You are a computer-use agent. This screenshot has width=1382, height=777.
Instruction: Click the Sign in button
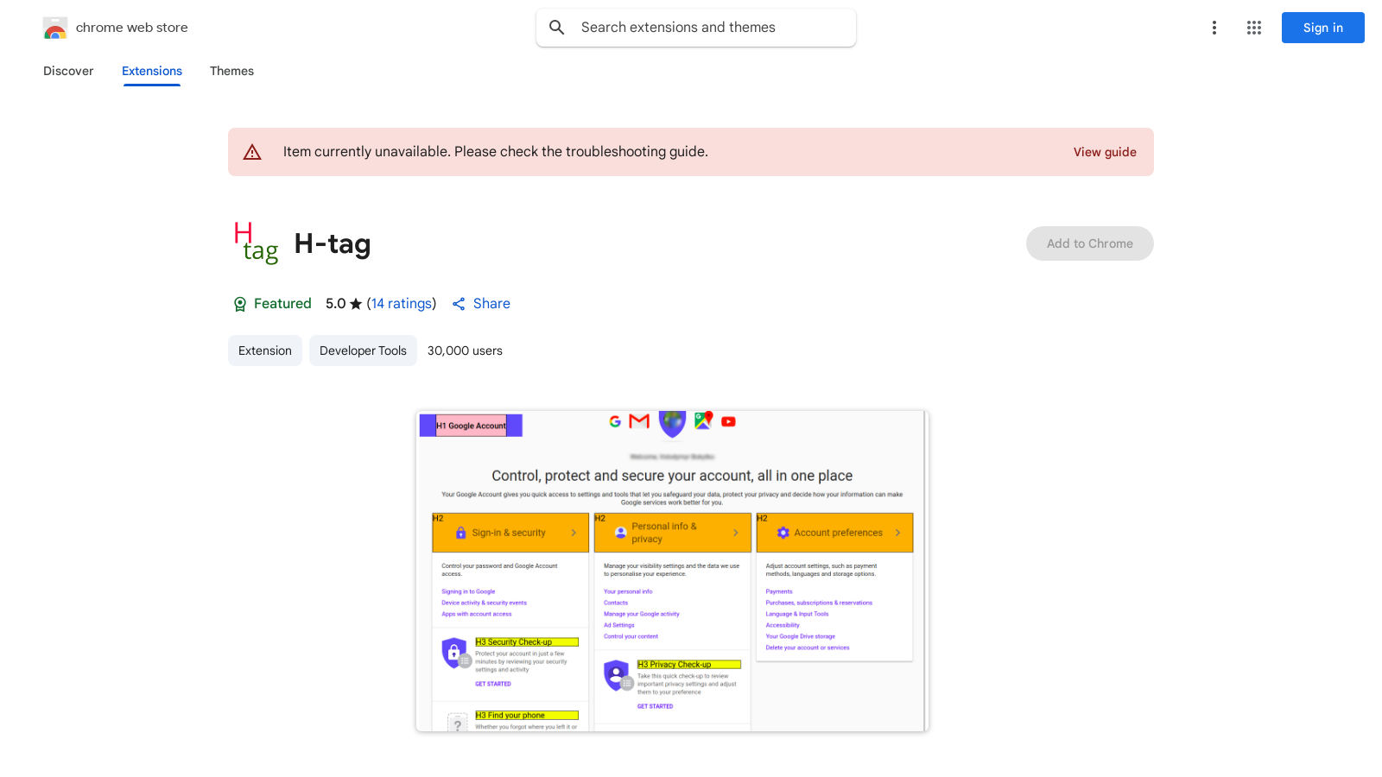(1322, 27)
